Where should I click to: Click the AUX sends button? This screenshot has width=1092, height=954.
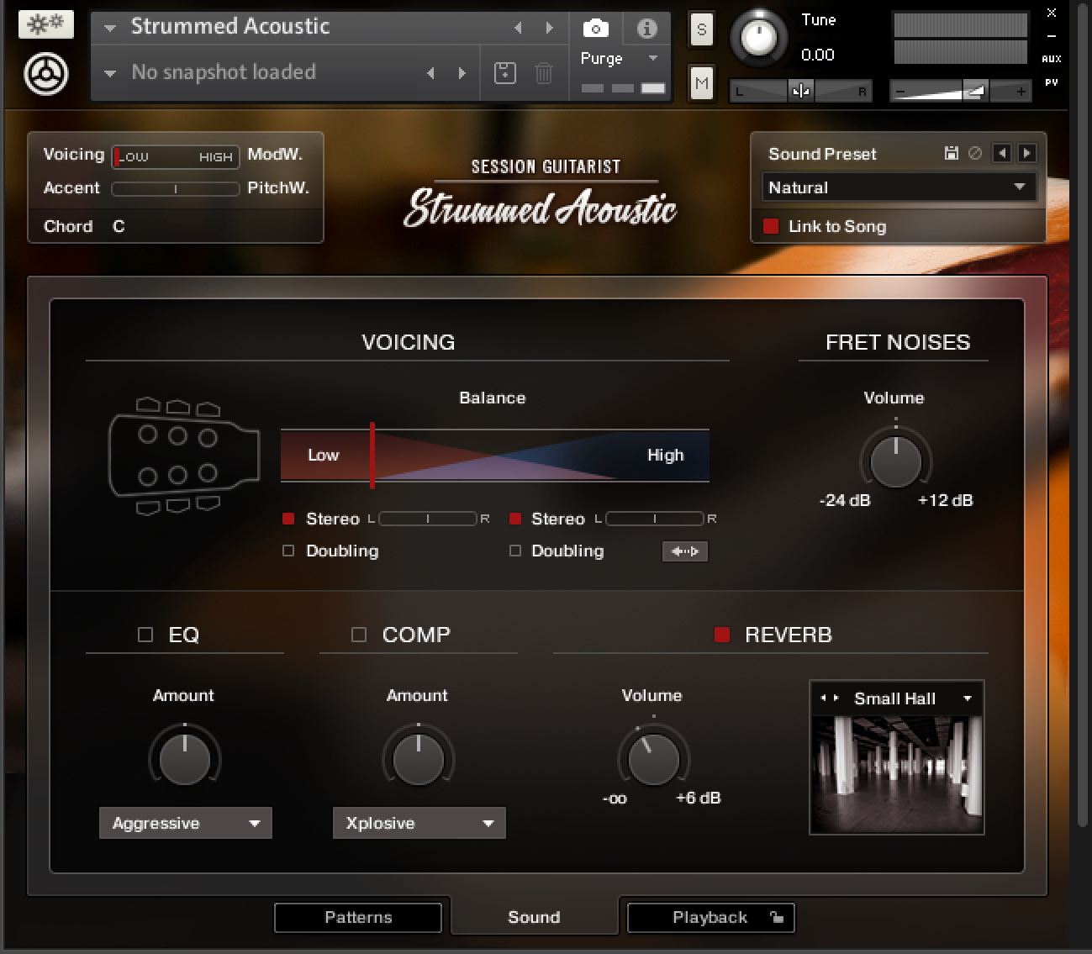pyautogui.click(x=1052, y=59)
